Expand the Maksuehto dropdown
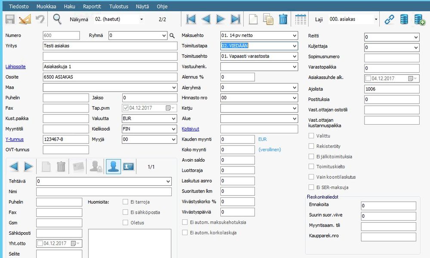This screenshot has height=258, width=430. (294, 36)
